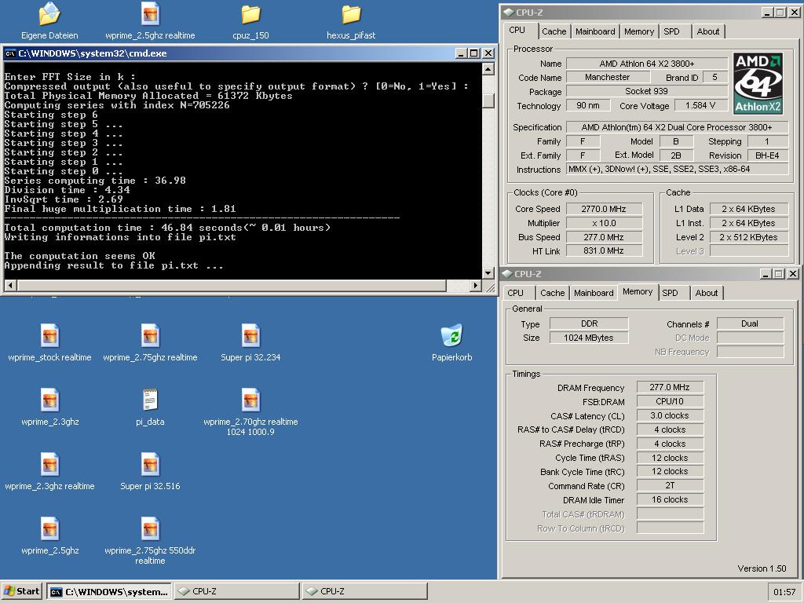804x603 pixels.
Task: Click the Channels # value Dual
Action: (750, 323)
